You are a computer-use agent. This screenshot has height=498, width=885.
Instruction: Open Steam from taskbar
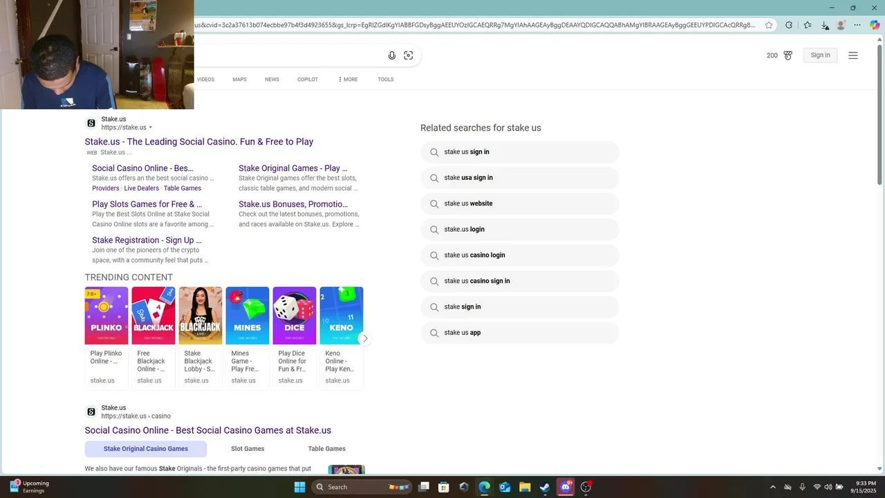[545, 487]
